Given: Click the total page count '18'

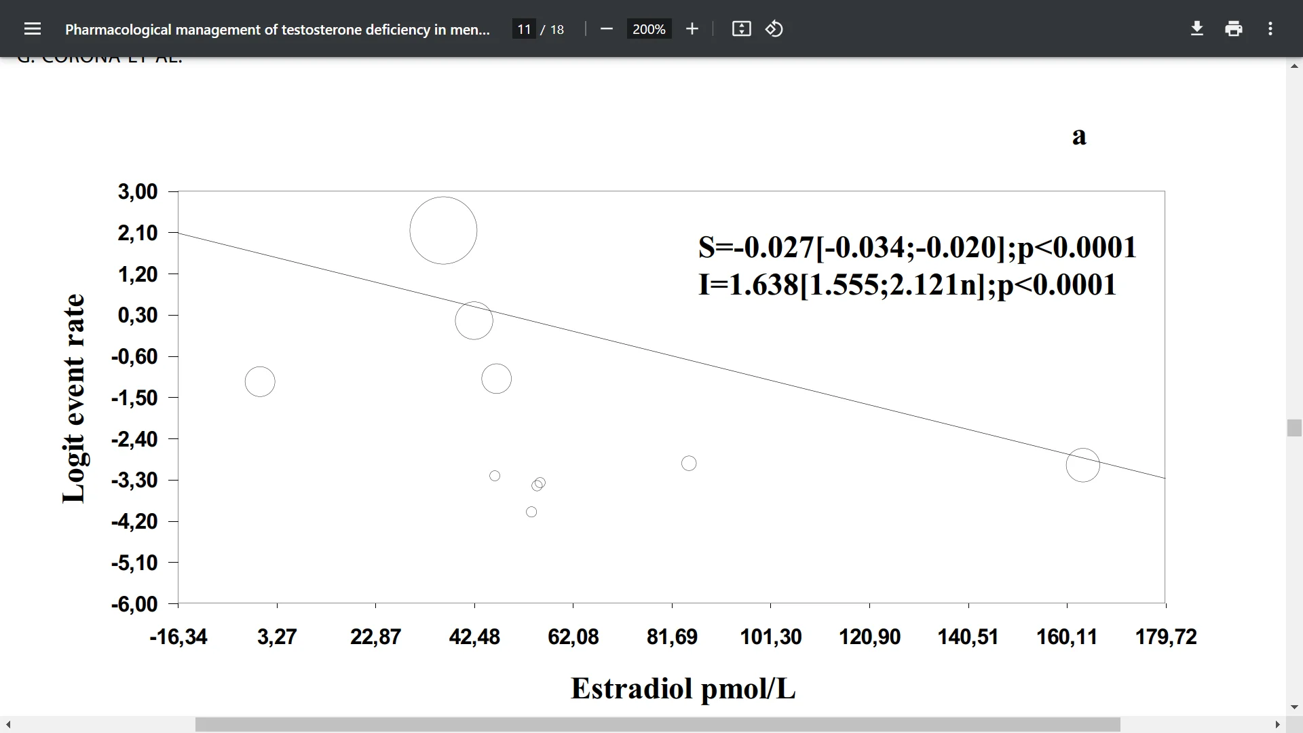Looking at the screenshot, I should click(557, 29).
